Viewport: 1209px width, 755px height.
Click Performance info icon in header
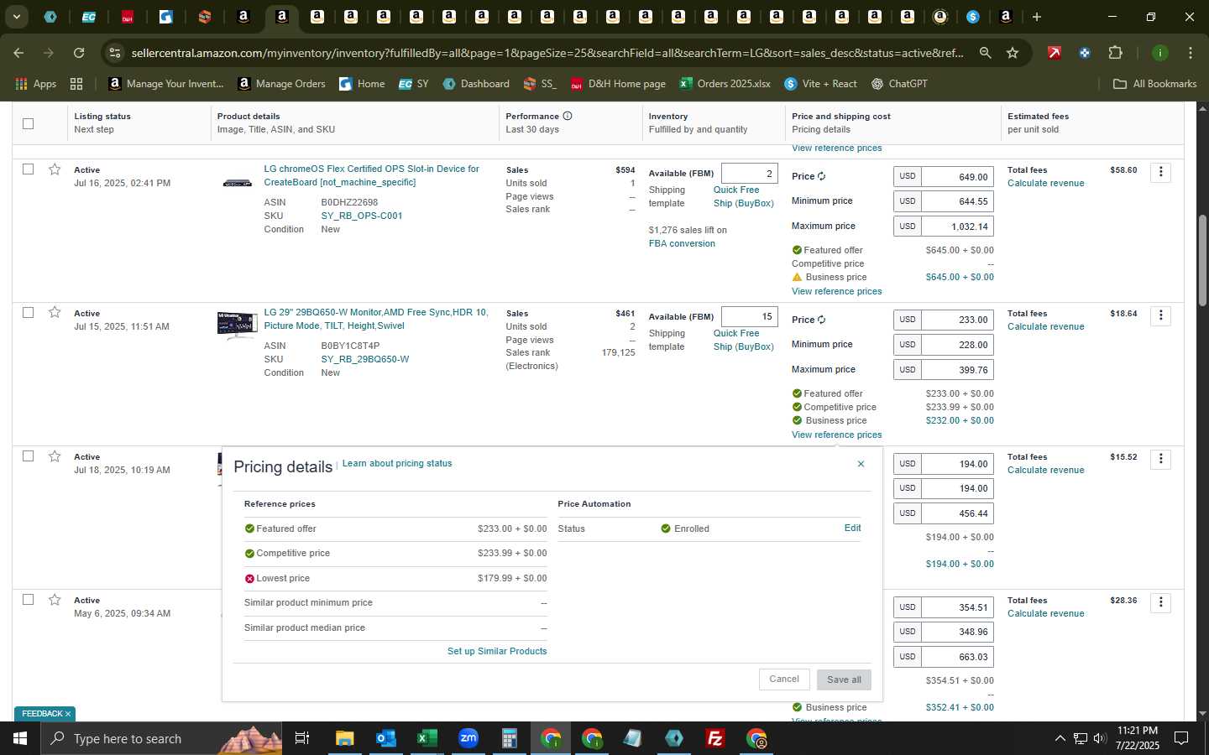point(568,116)
